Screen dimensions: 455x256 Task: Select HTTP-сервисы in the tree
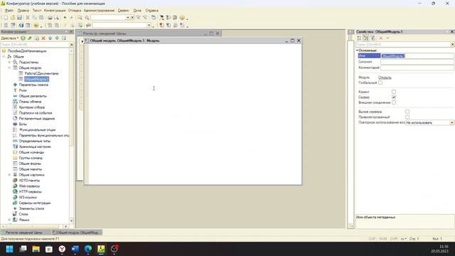coord(30,191)
